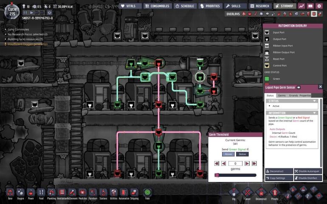Click the germ threshold value field
Image resolution: width=327 pixels, height=204 pixels.
click(x=235, y=163)
